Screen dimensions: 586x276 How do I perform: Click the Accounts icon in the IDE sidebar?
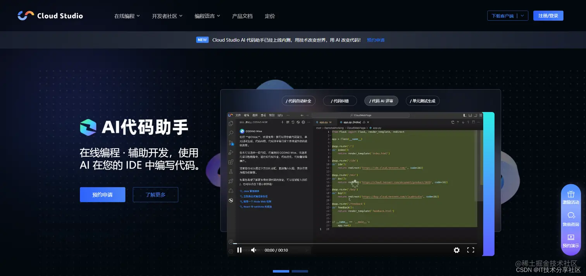231,242
